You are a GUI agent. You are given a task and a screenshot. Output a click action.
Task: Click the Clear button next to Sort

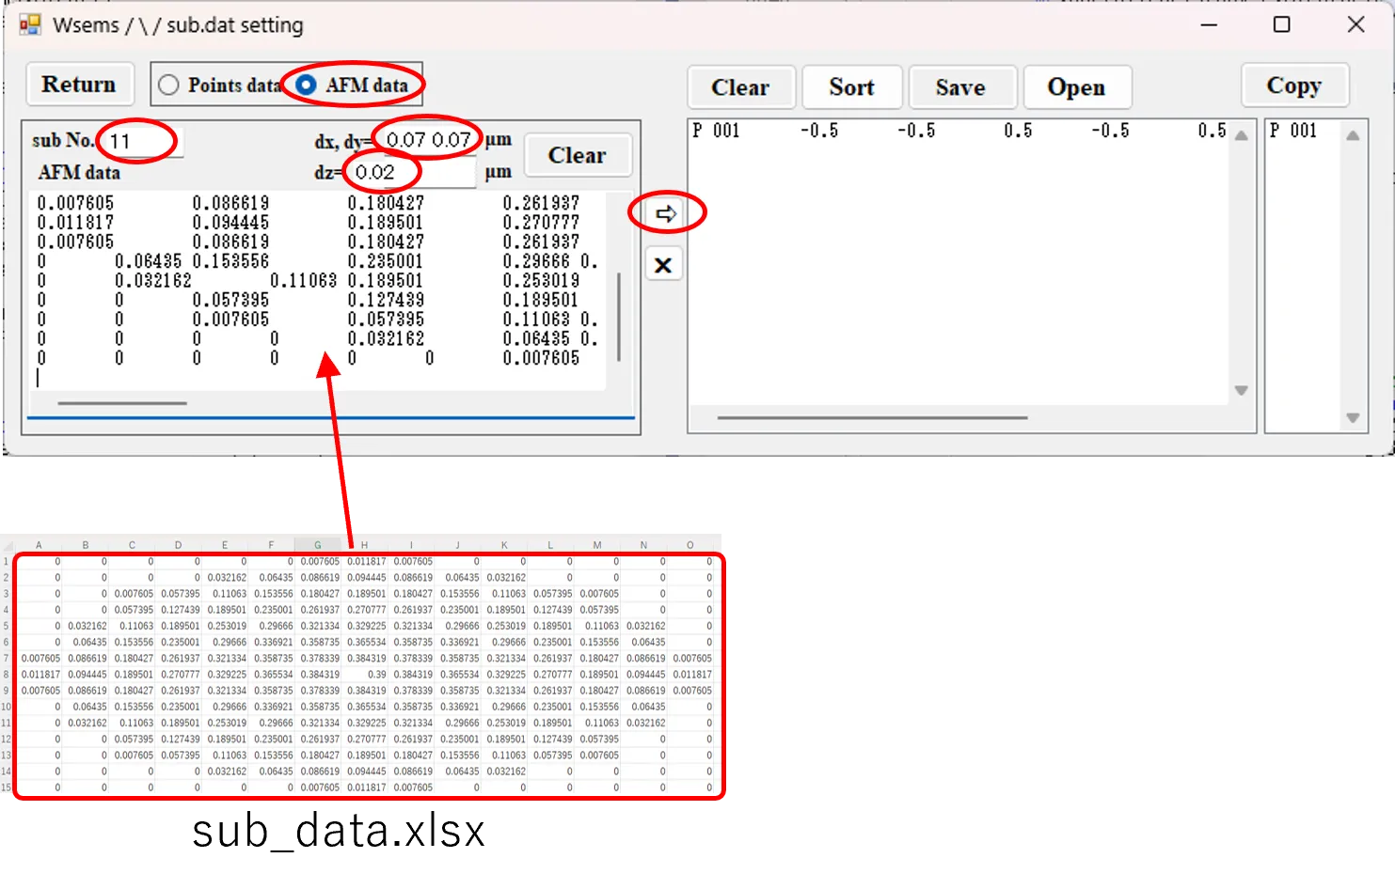tap(740, 87)
